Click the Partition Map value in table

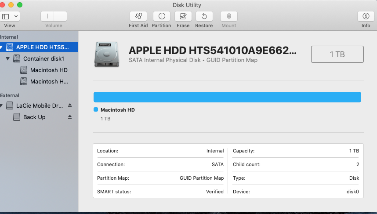[x=202, y=178]
